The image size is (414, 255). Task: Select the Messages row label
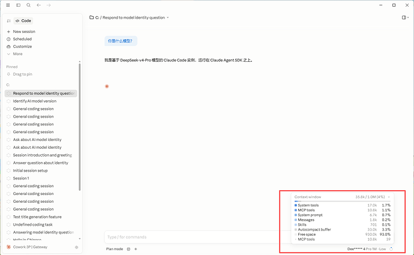coord(306,220)
